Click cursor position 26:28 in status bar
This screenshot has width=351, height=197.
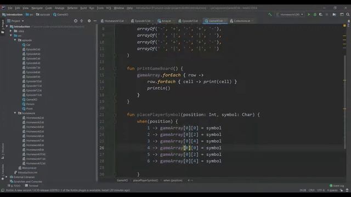click(x=303, y=190)
